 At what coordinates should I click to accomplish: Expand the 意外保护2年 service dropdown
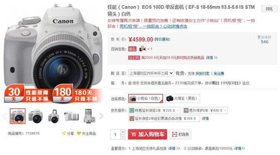205,111
